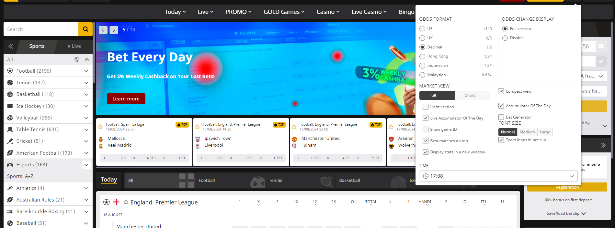Click double right arrow in bet slip panel
615x228 pixels.
click(x=603, y=145)
